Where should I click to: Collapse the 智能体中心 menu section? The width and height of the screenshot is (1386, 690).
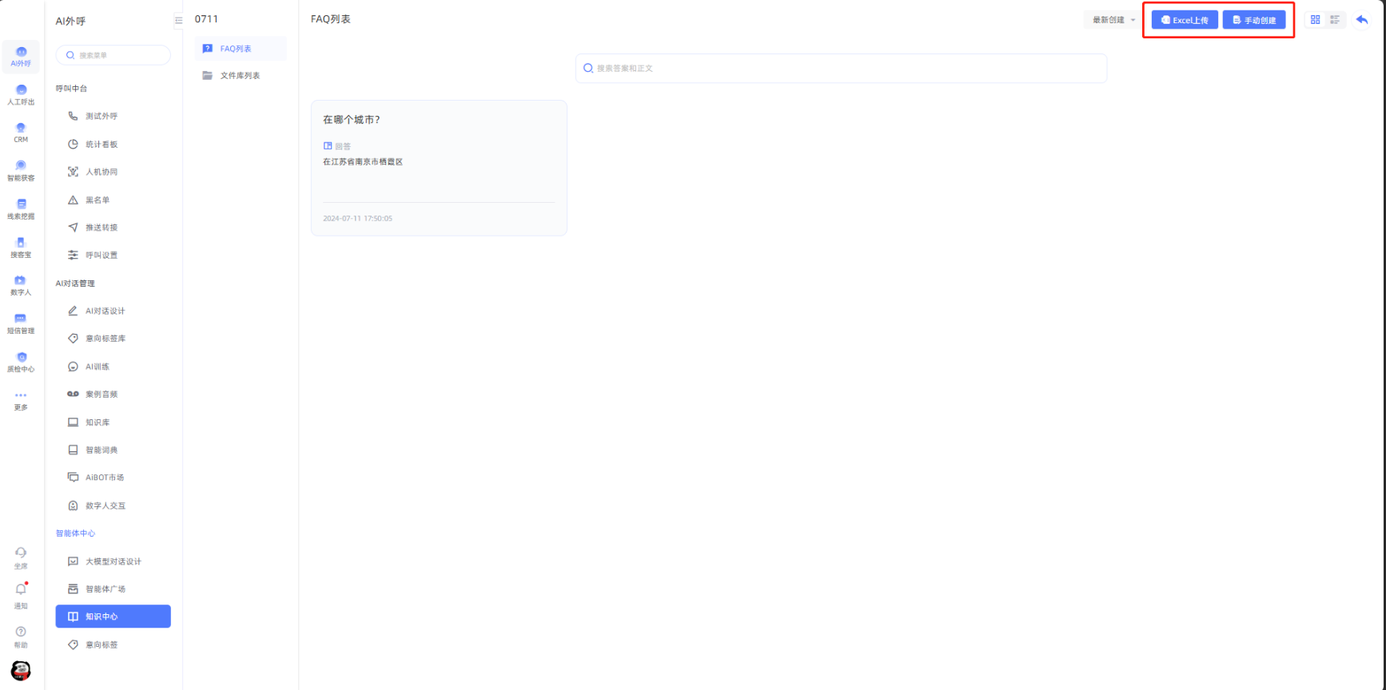pyautogui.click(x=75, y=533)
